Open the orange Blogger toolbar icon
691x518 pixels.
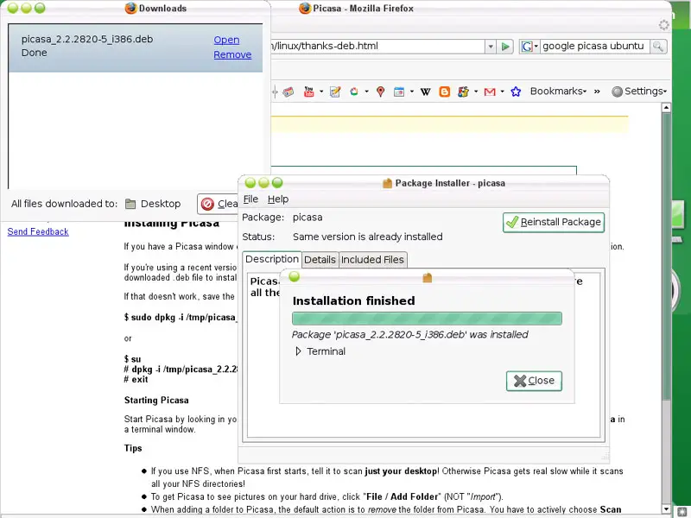(x=445, y=92)
